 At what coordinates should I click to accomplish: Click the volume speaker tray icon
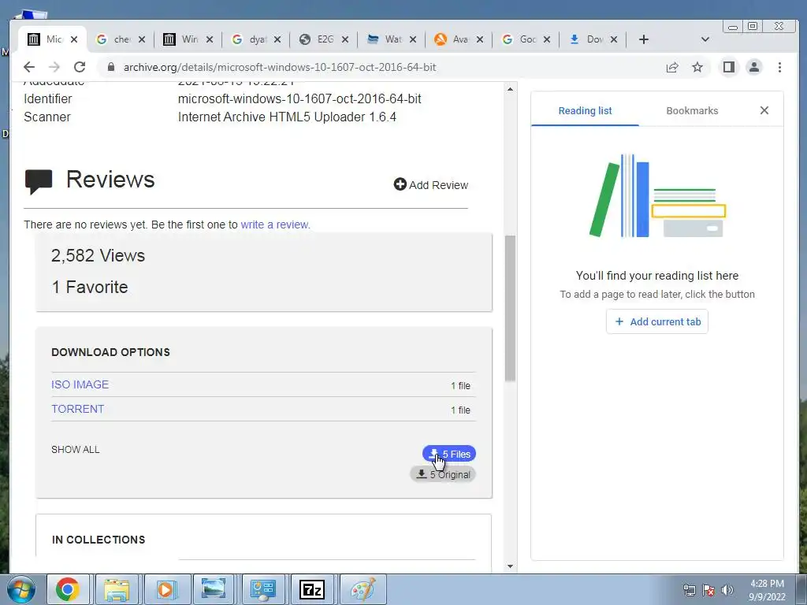727,590
